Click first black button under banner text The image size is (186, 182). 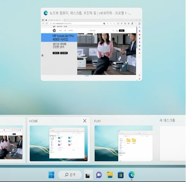[56, 53]
